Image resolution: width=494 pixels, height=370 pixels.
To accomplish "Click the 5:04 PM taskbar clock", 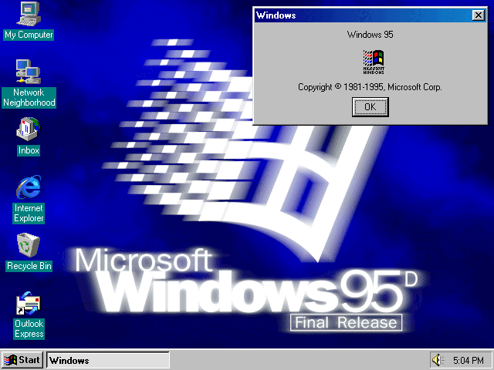I will coord(468,360).
